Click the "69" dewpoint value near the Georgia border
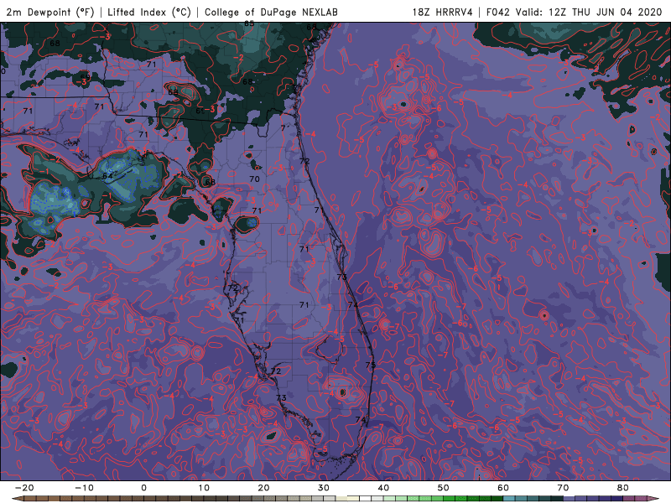 pyautogui.click(x=200, y=111)
